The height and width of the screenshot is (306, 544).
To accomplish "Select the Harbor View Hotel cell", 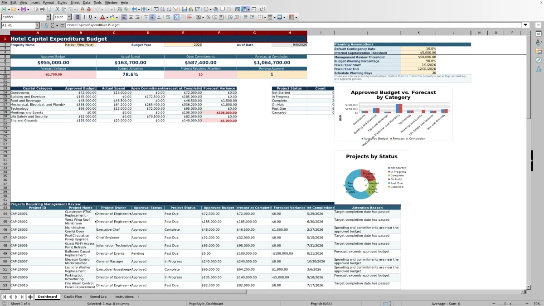I will click(x=81, y=45).
